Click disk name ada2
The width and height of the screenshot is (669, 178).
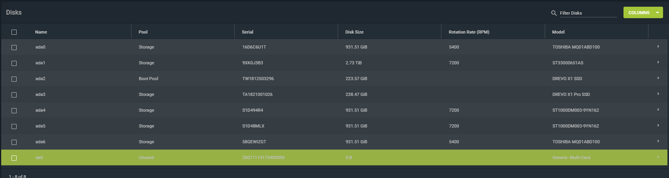coord(40,79)
